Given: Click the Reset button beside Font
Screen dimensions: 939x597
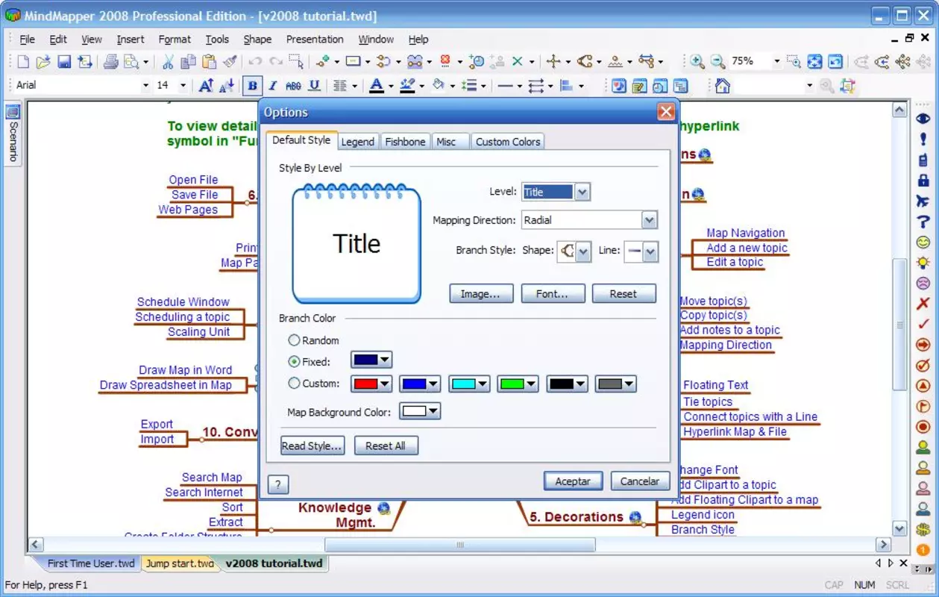Looking at the screenshot, I should click(624, 294).
